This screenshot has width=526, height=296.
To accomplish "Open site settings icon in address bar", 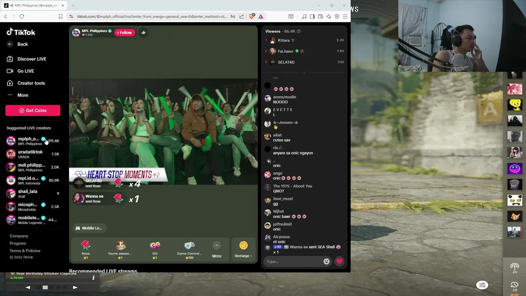I will tap(71, 16).
